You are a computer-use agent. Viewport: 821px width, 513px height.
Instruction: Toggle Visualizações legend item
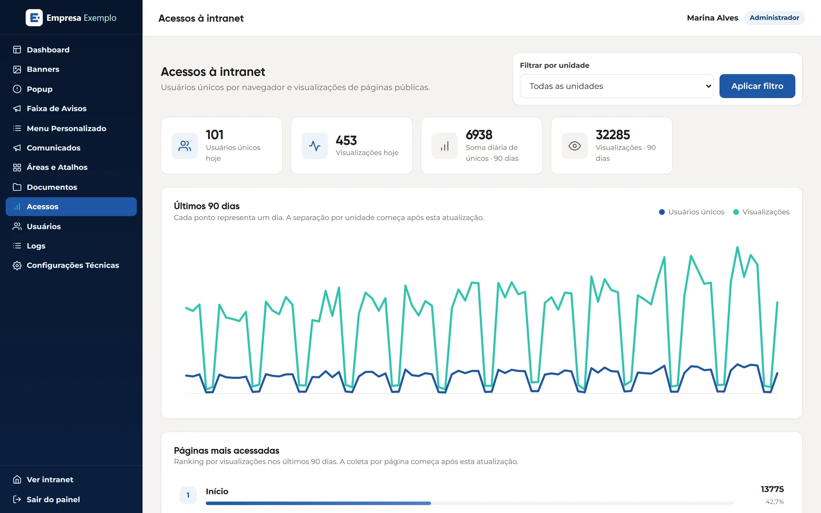[761, 212]
